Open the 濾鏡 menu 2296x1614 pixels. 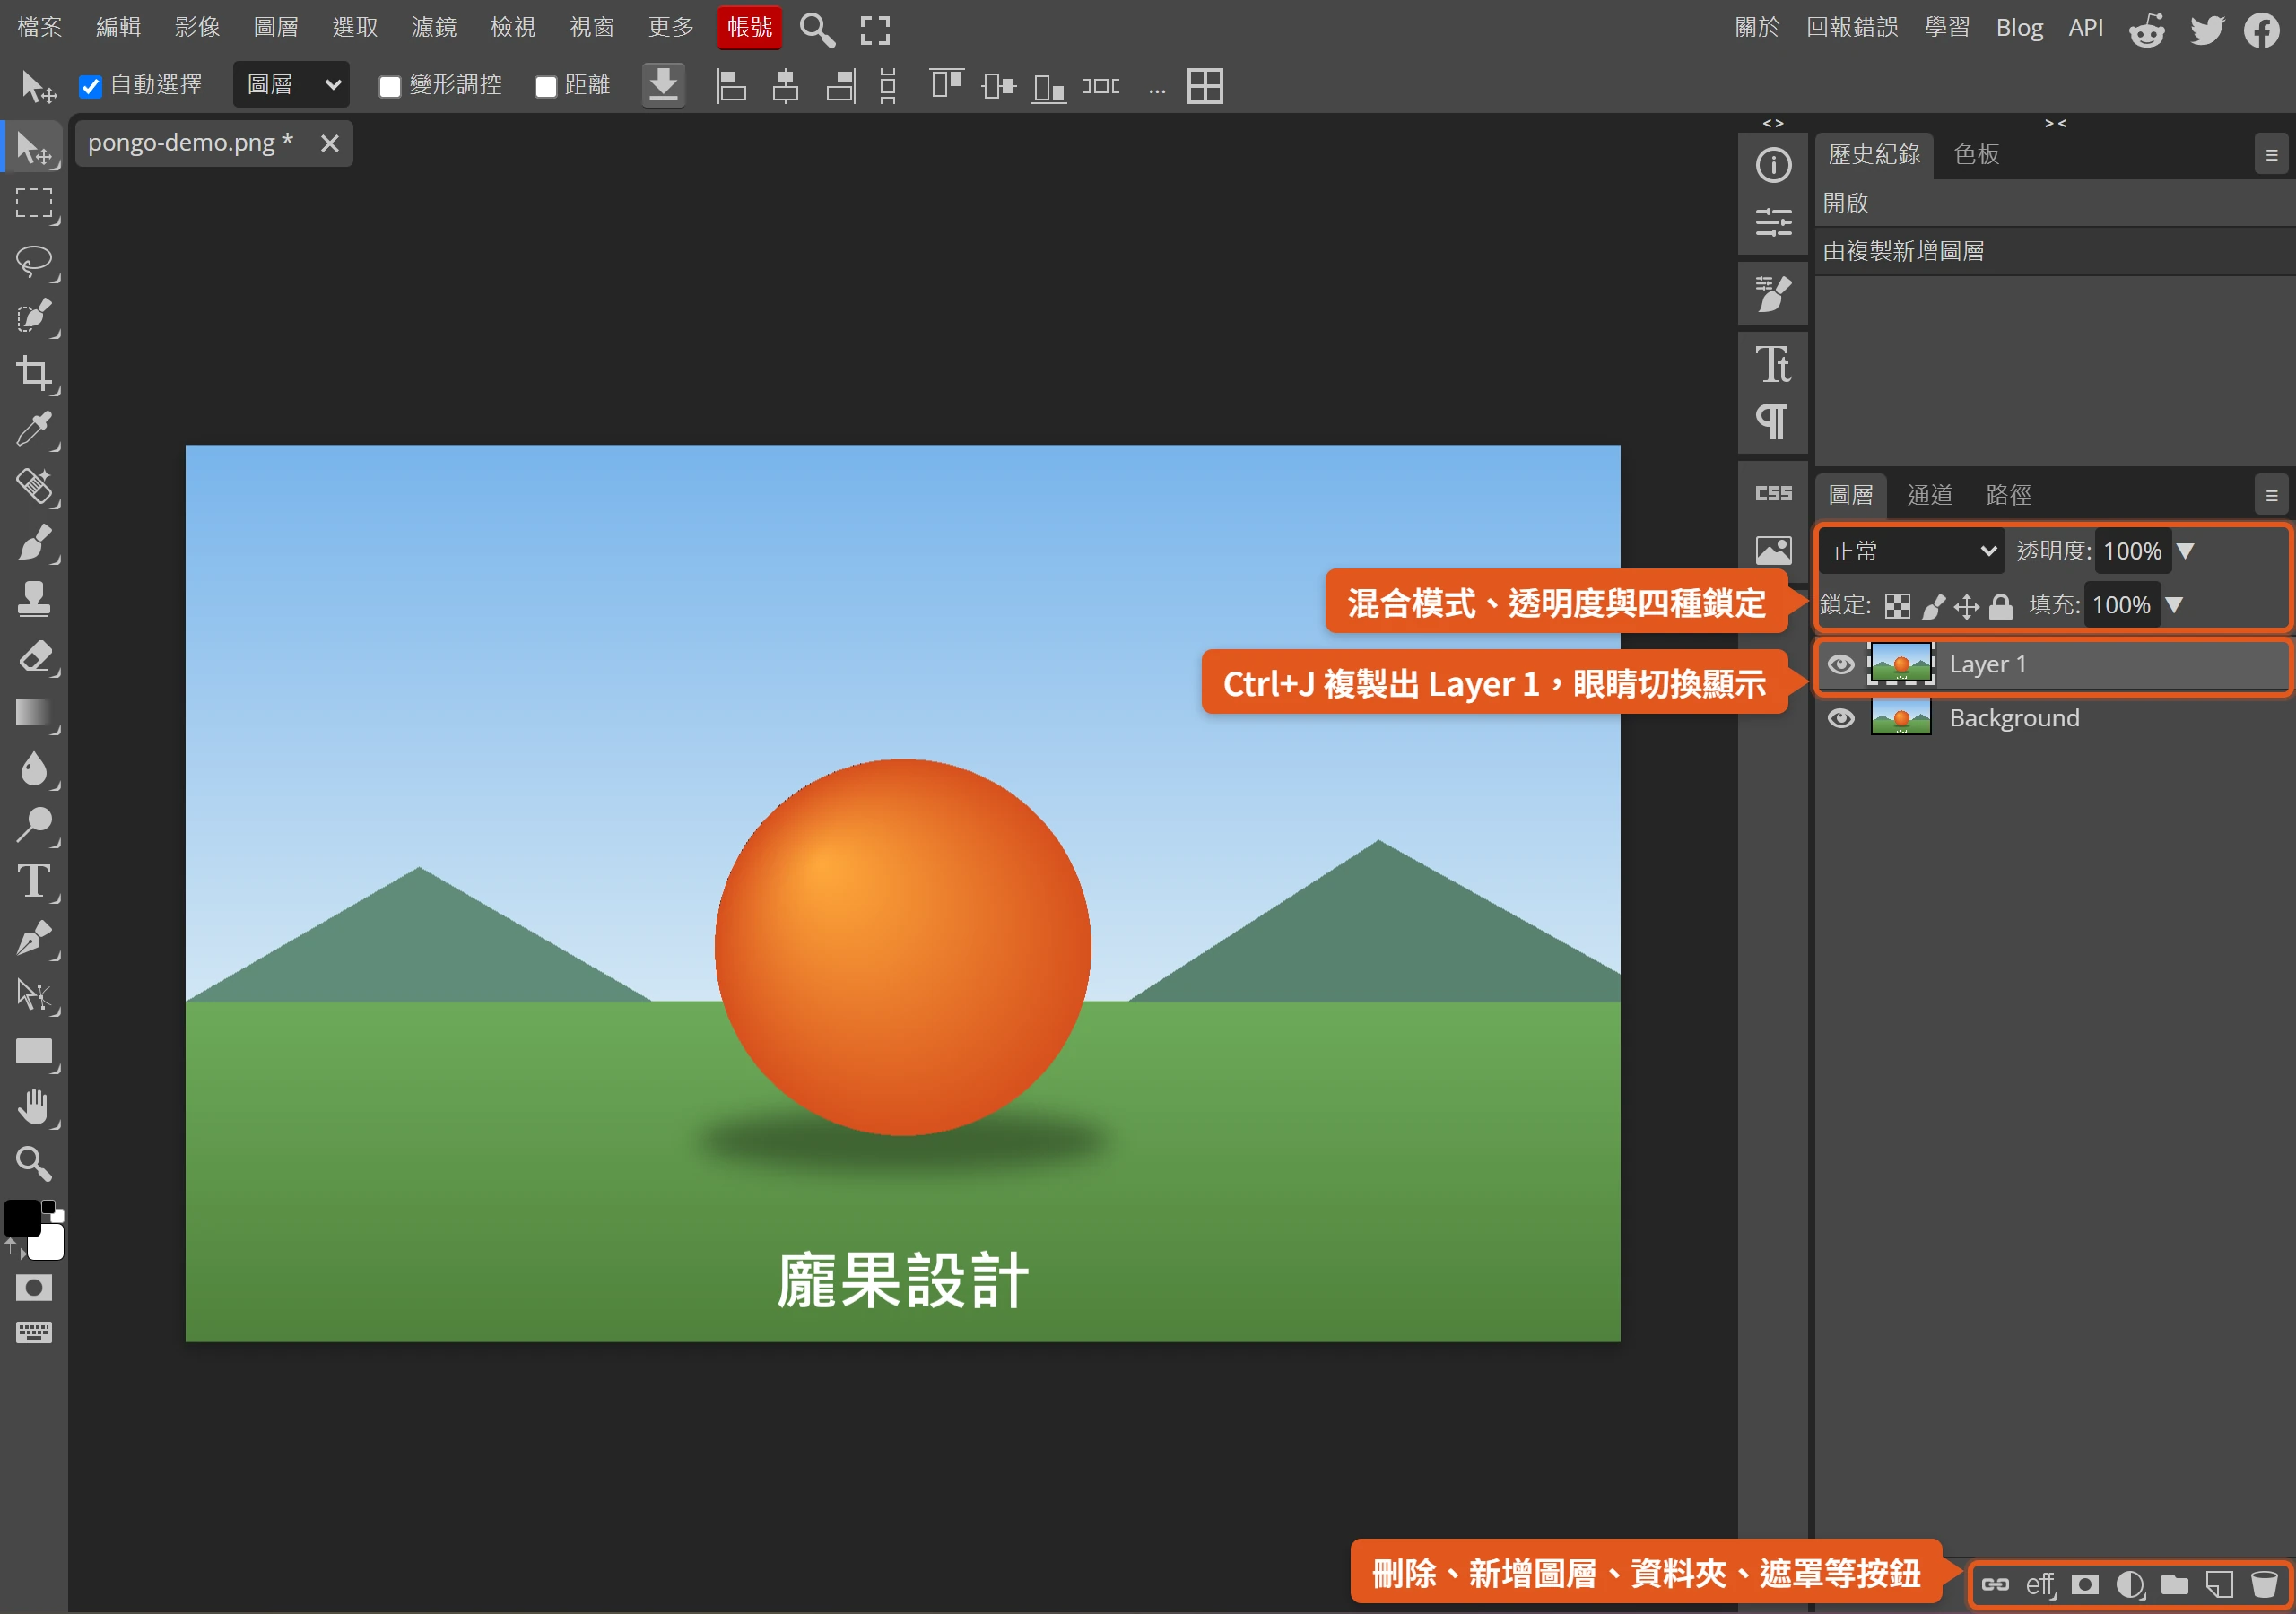point(434,27)
